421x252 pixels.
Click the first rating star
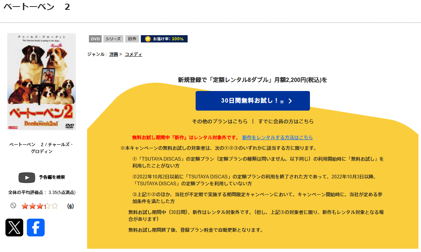pos(25,206)
